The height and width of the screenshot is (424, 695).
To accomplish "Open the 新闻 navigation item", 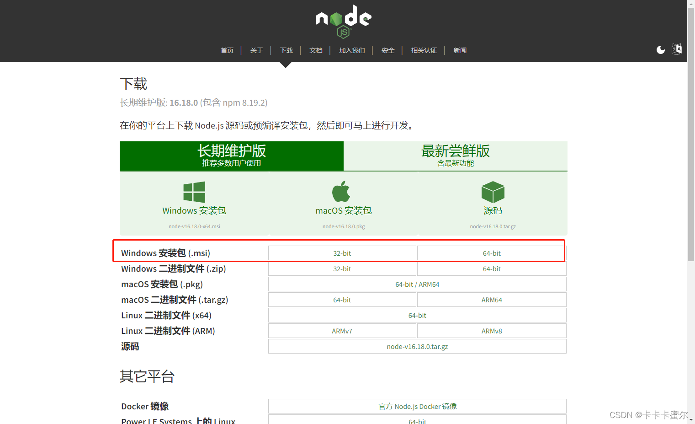I will point(460,50).
